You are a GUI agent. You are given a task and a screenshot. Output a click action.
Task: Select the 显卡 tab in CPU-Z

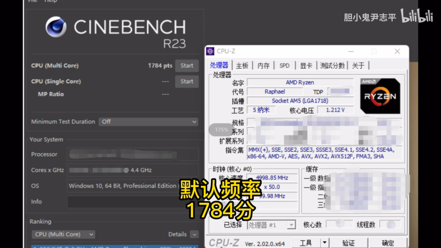(x=306, y=65)
